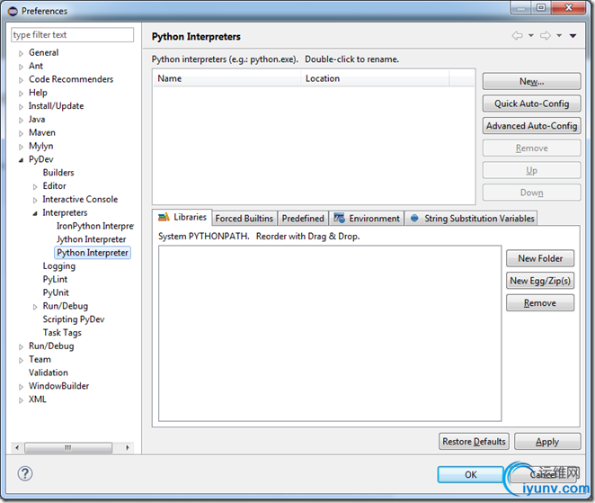Click tree scrollbar left arrow
The height and width of the screenshot is (503, 595).
tap(17, 447)
